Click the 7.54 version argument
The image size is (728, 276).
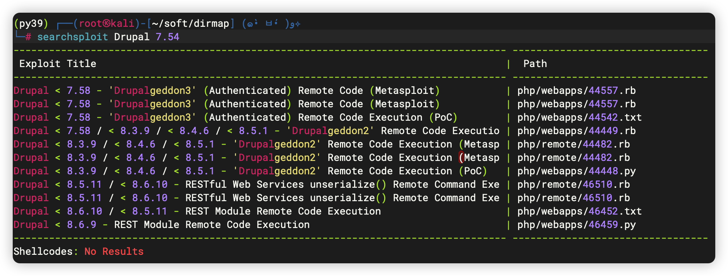(x=168, y=37)
